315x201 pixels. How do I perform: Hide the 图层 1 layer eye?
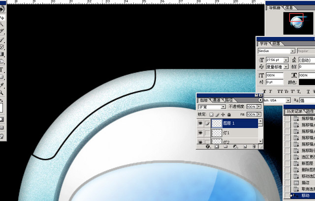tap(200, 123)
